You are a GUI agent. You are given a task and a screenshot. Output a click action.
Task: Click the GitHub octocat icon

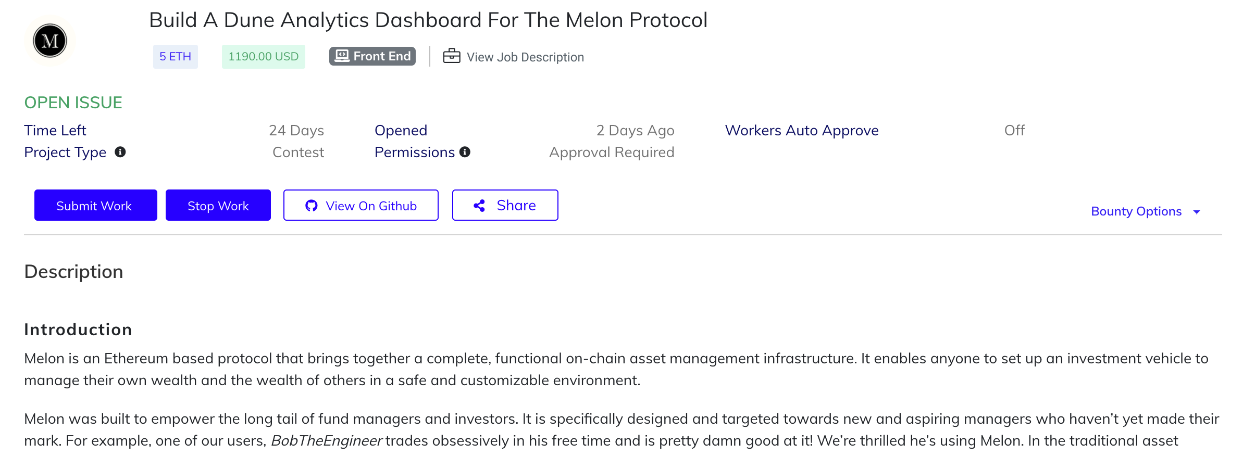coord(312,206)
